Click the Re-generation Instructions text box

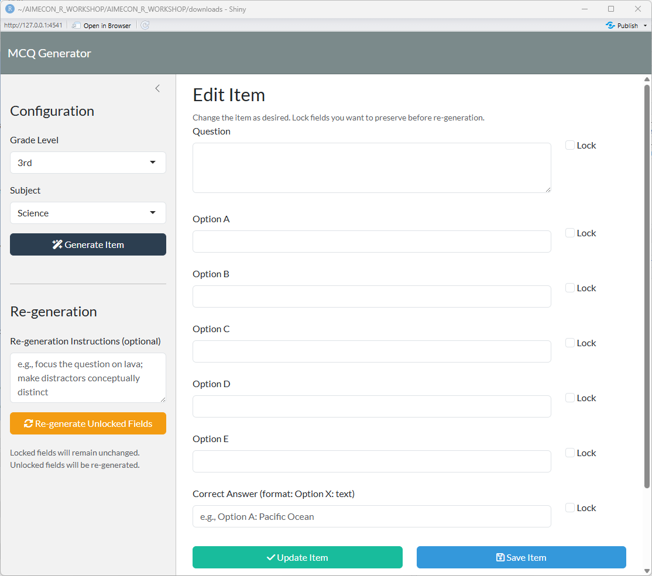88,378
